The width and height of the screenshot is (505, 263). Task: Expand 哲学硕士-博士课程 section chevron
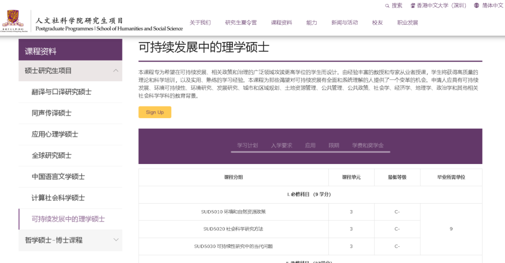(116, 240)
